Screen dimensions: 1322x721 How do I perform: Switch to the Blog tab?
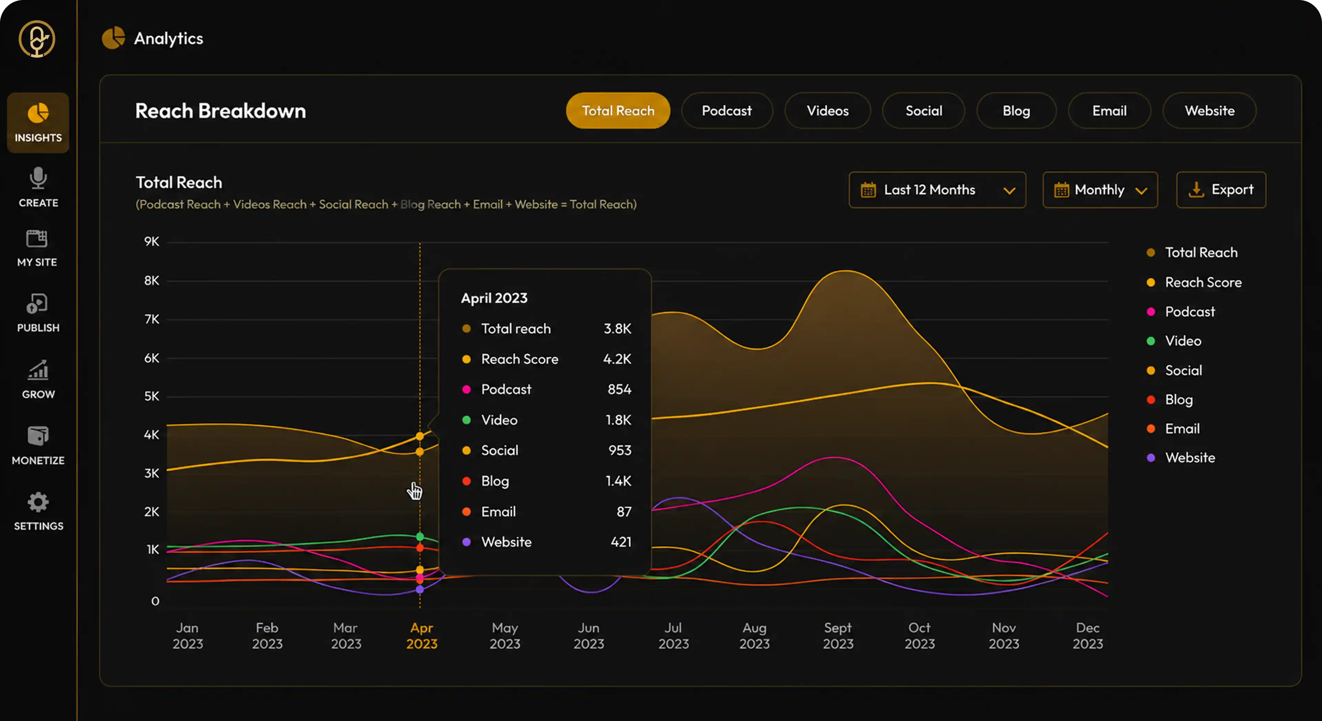pos(1016,110)
